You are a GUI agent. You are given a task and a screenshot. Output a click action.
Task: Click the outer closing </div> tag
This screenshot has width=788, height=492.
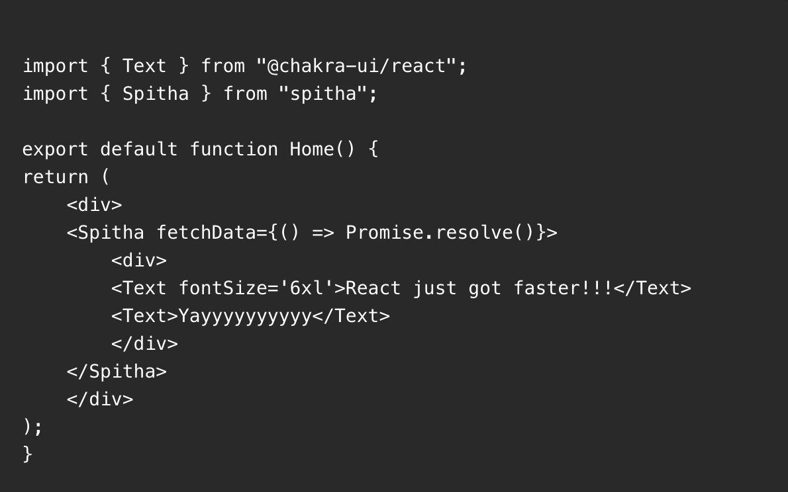100,399
